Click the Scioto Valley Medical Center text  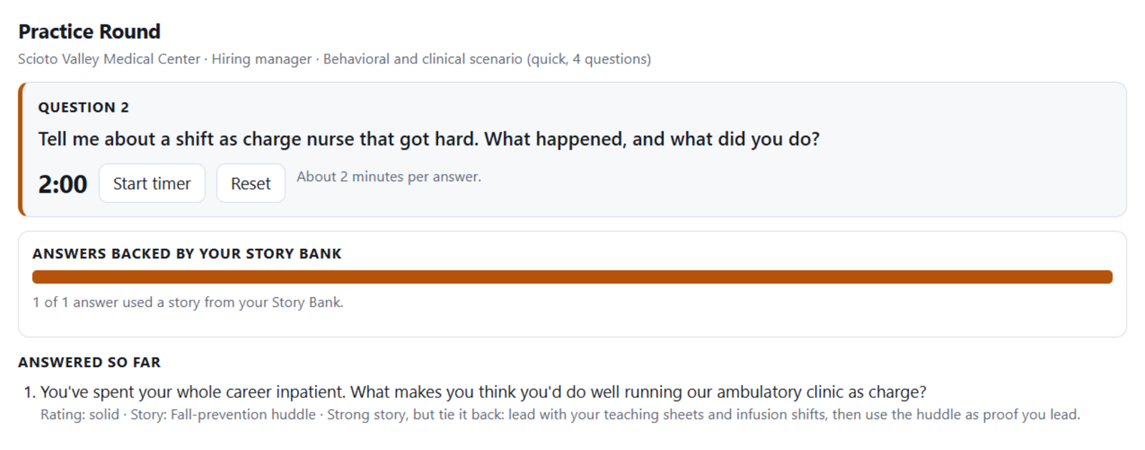109,59
